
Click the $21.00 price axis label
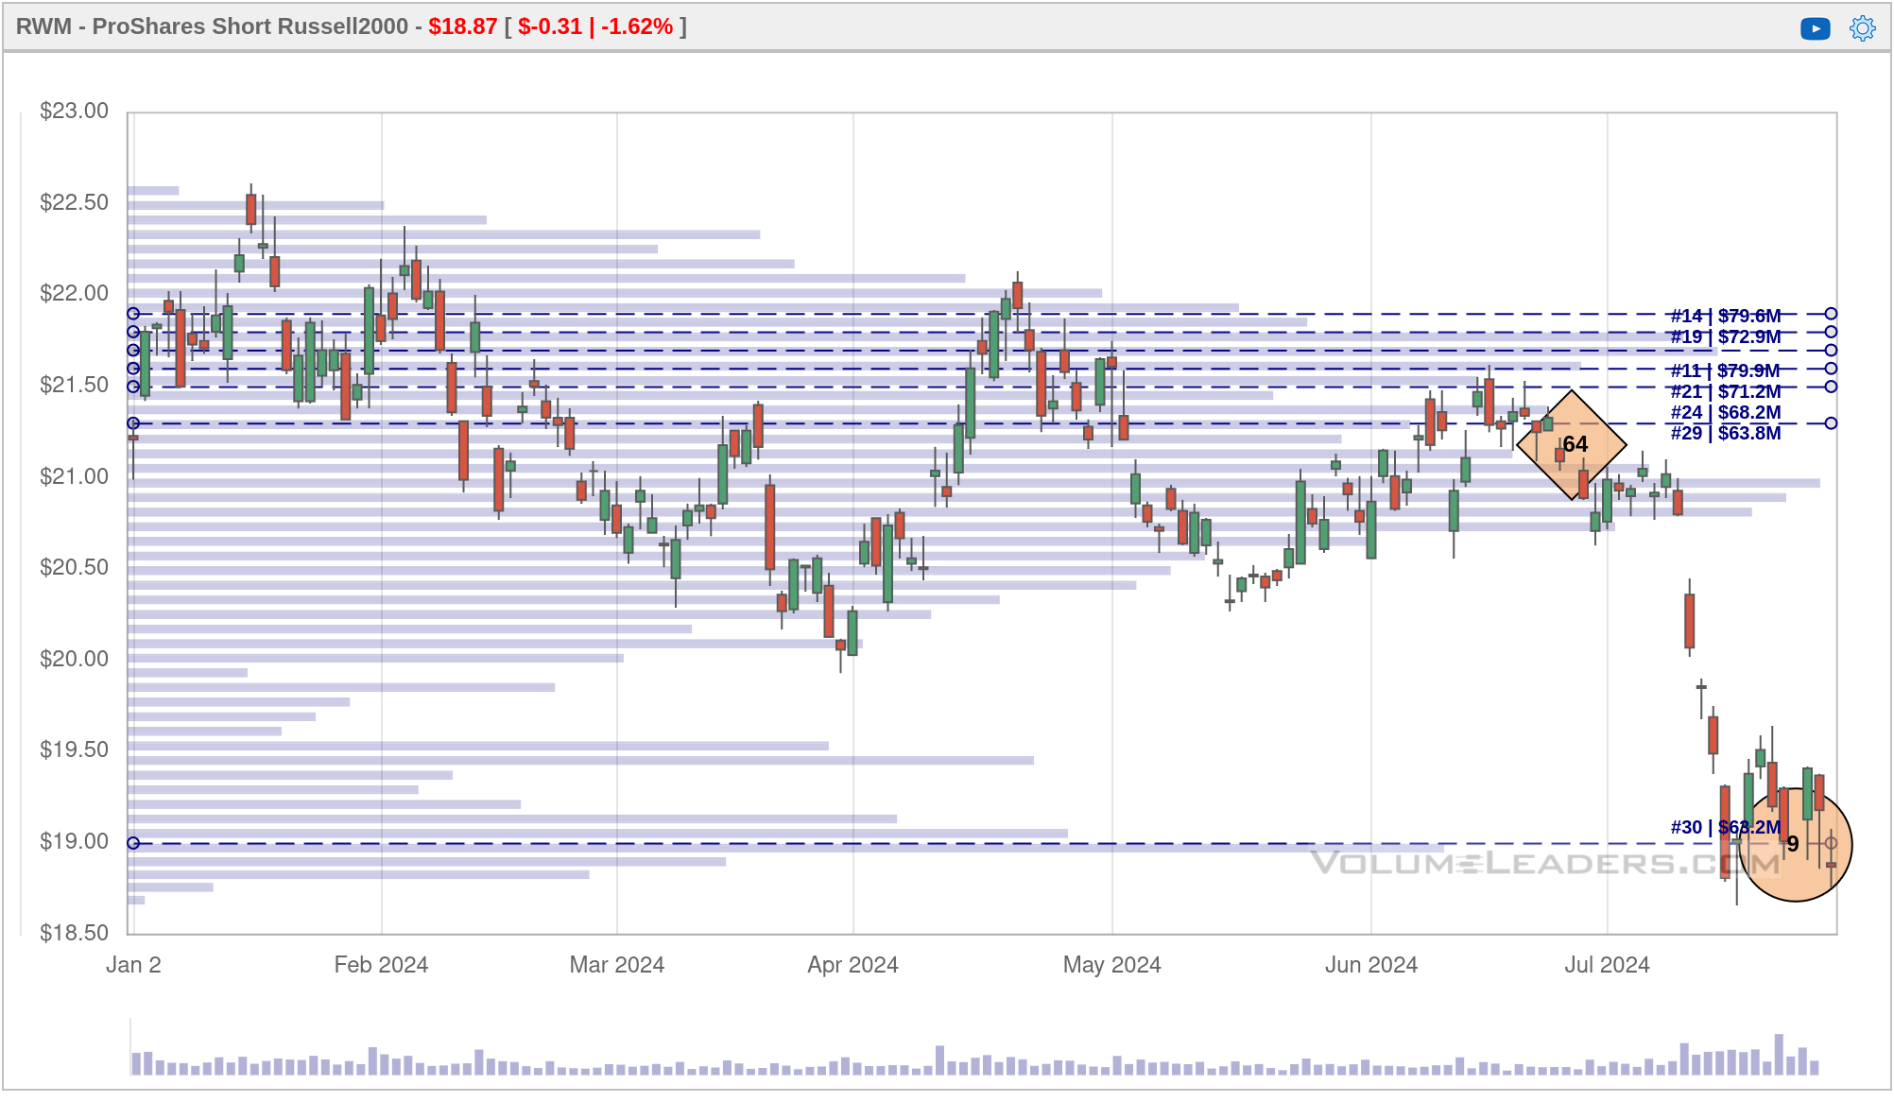(x=74, y=476)
